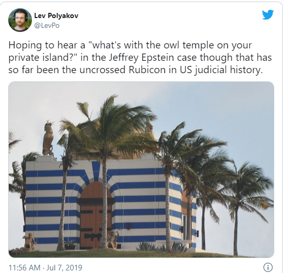Open the @LevPo handle link
The width and height of the screenshot is (283, 273).
pyautogui.click(x=47, y=25)
